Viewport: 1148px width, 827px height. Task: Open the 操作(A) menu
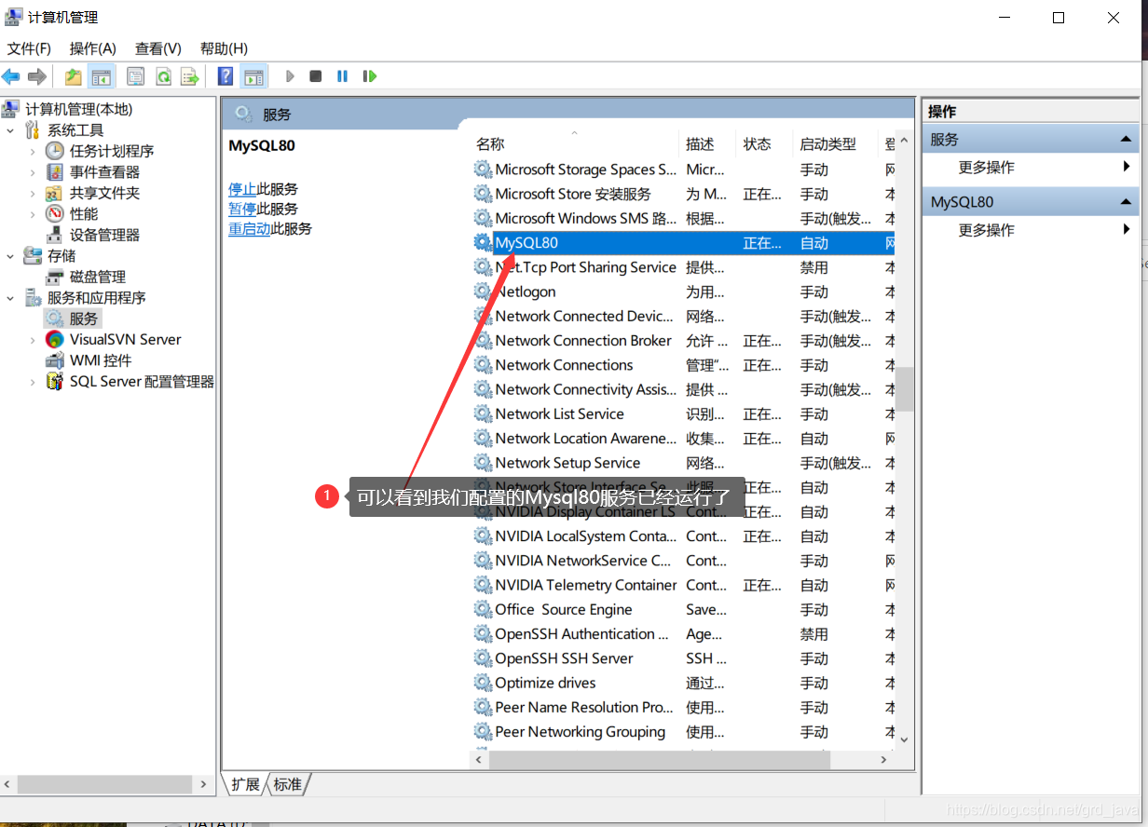click(x=93, y=48)
